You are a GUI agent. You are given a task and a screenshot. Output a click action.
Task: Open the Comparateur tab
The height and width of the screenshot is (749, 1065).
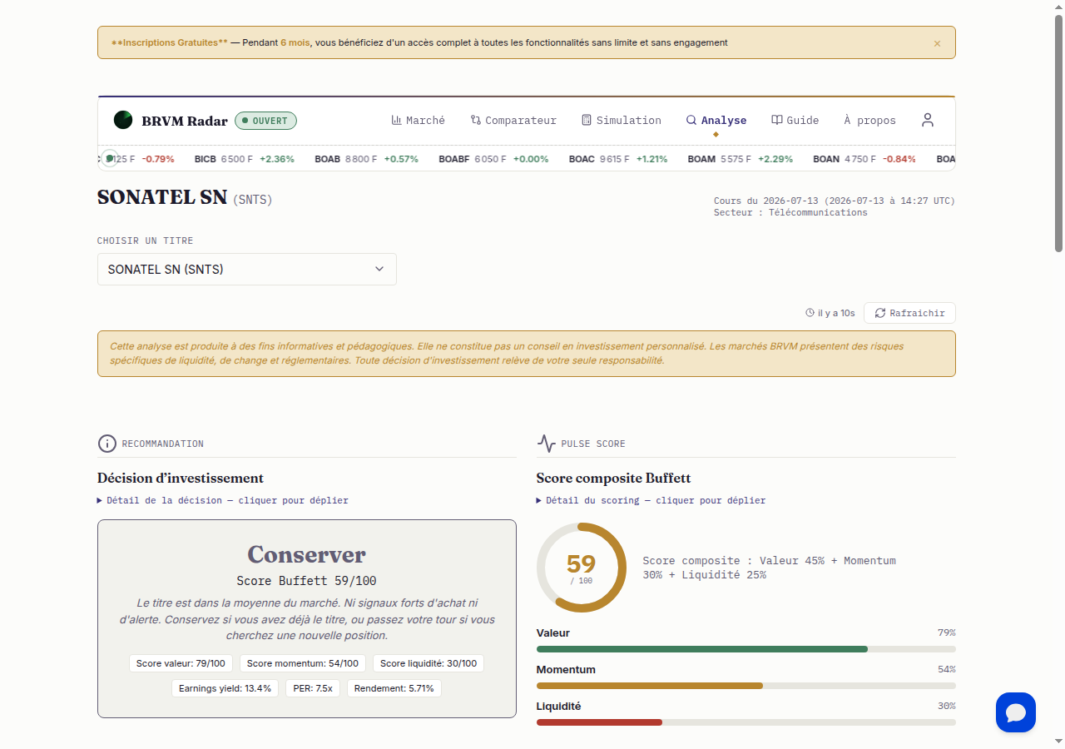513,121
